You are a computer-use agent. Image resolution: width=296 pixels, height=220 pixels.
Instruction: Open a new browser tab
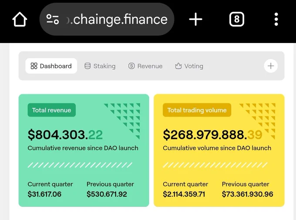pos(195,19)
